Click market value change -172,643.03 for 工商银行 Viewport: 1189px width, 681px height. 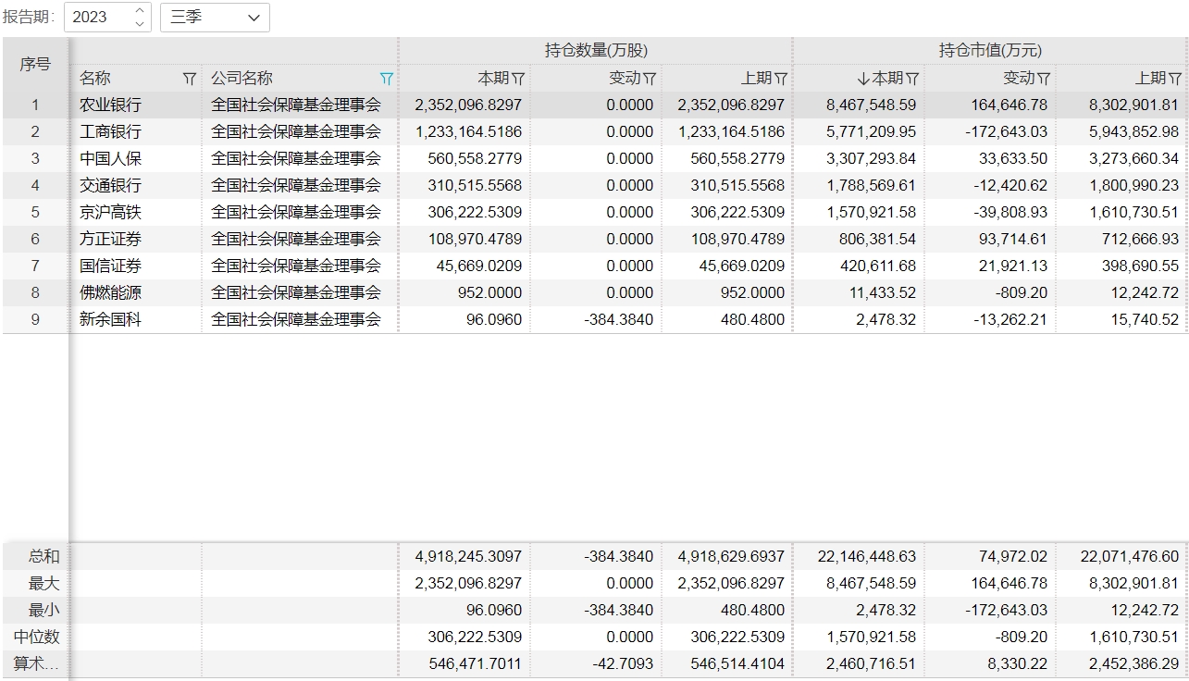(x=1006, y=132)
